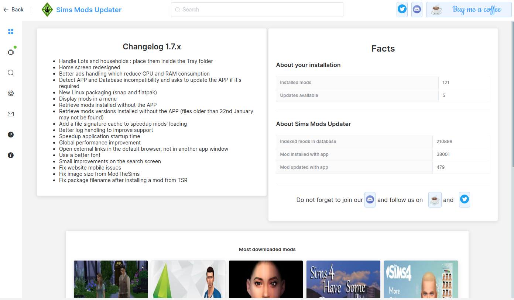Viewport: 514px width, 300px height.
Task: Select the installed mods value 121
Action: [x=446, y=83]
